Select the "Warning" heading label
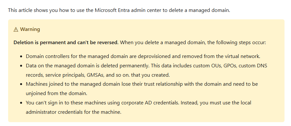 [x=30, y=29]
